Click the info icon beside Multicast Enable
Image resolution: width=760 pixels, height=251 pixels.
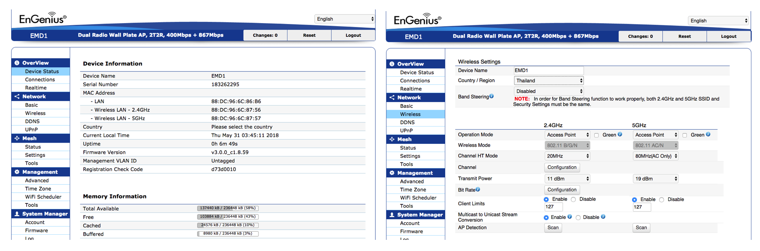[x=570, y=217]
